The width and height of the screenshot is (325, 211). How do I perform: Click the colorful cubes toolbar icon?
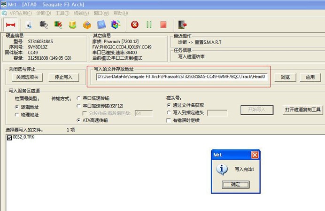click(116, 24)
